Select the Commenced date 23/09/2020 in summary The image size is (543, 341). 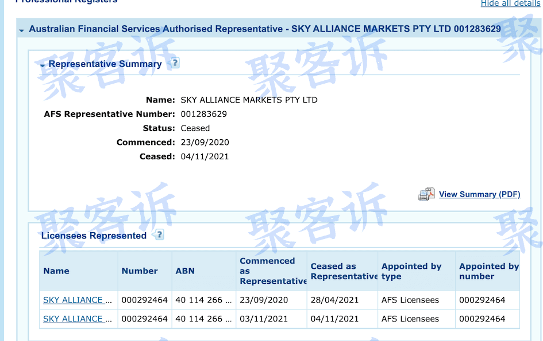pyautogui.click(x=205, y=142)
